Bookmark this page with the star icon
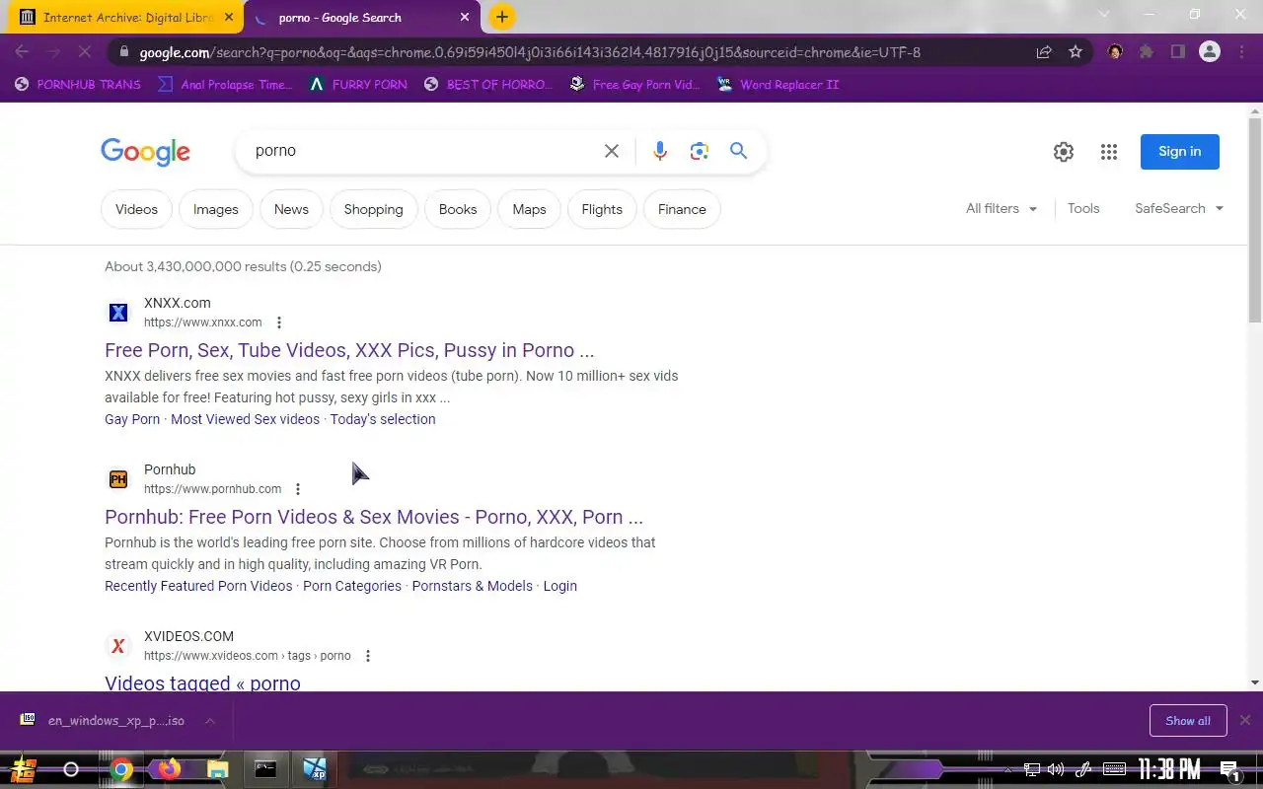Image resolution: width=1263 pixels, height=789 pixels. click(x=1076, y=52)
